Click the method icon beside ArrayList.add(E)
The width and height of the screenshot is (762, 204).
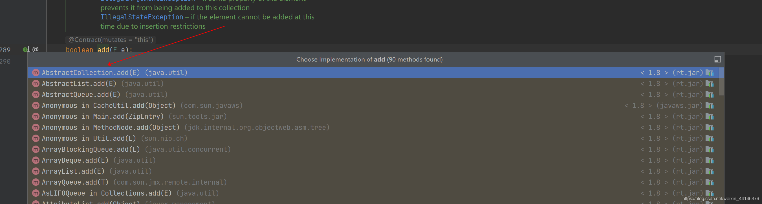tap(36, 171)
